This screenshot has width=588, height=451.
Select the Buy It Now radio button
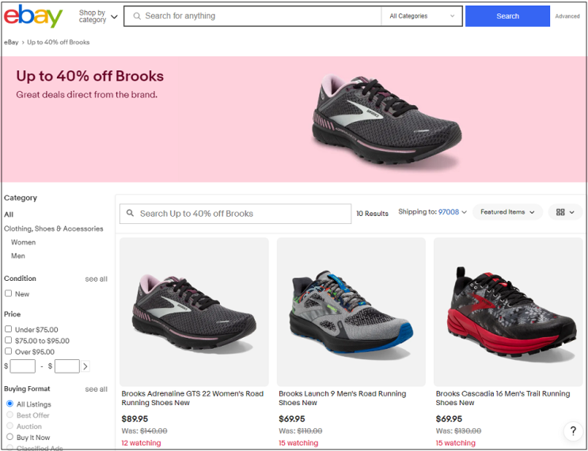point(9,437)
